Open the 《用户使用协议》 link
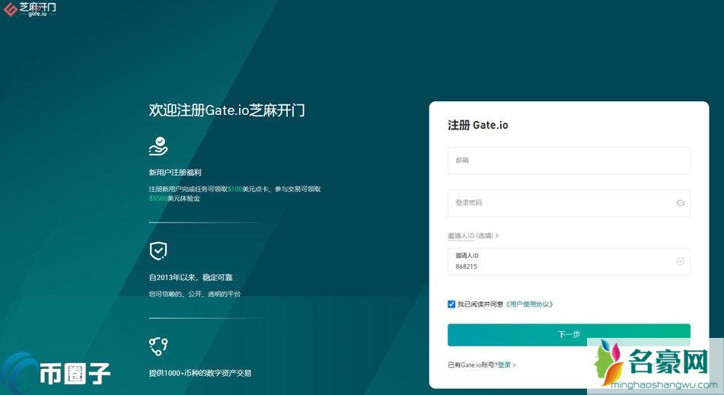Viewport: 724px width, 395px height. [529, 304]
